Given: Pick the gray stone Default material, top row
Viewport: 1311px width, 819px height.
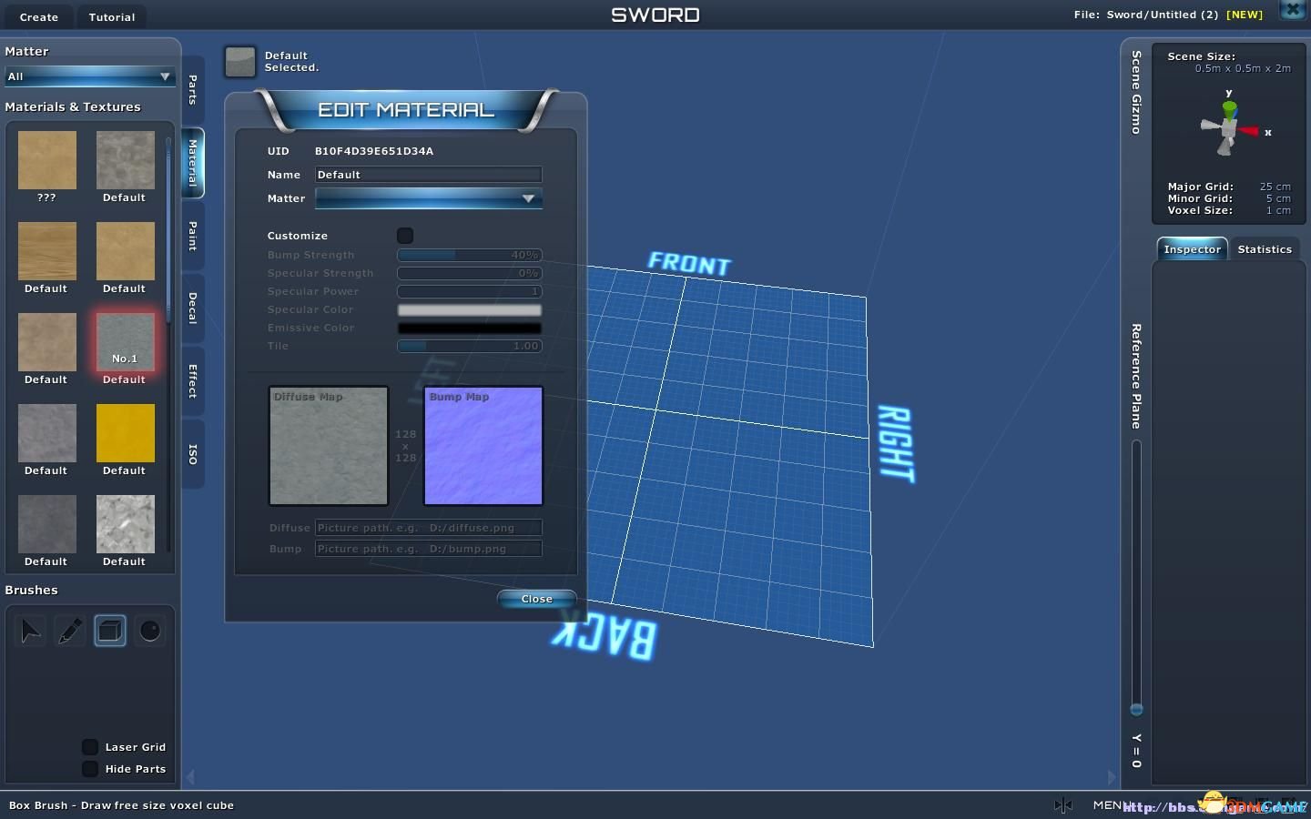Looking at the screenshot, I should tap(125, 160).
